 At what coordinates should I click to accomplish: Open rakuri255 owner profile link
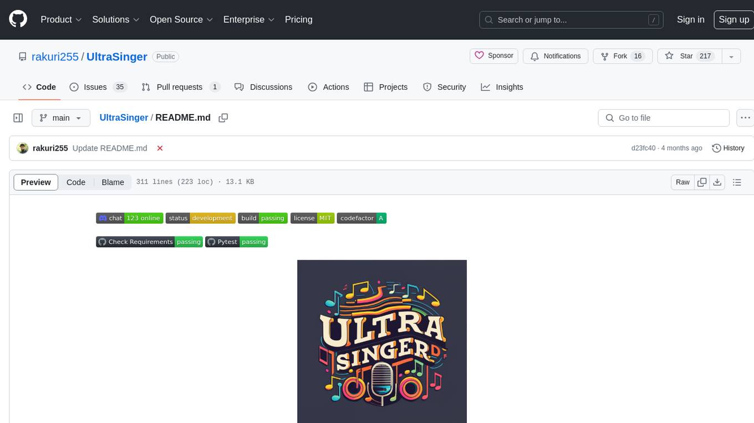(x=55, y=56)
